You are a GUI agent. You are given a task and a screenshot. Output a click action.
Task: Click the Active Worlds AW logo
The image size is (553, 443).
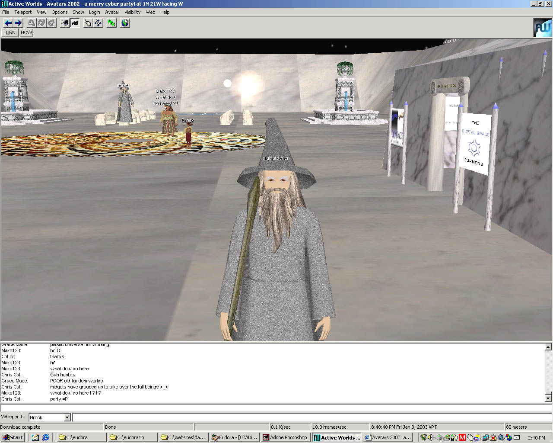pyautogui.click(x=542, y=28)
